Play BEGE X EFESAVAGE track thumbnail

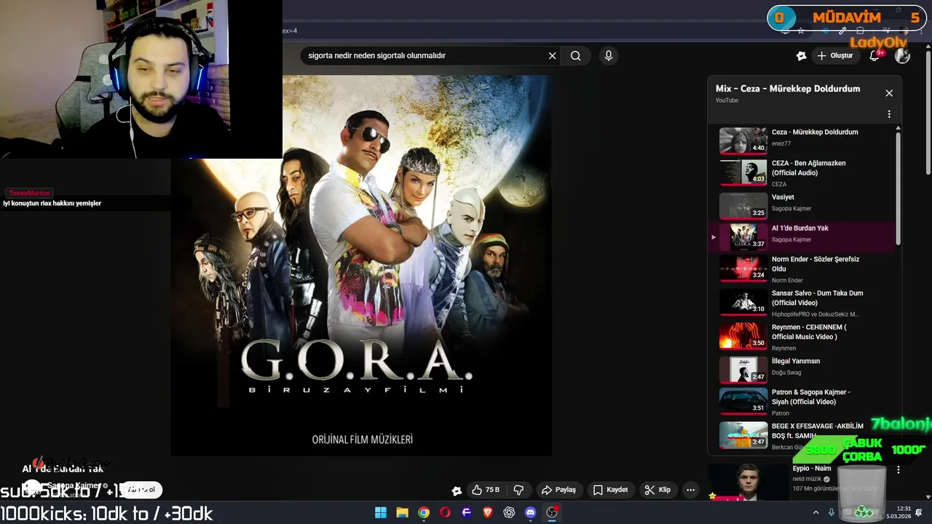point(743,434)
